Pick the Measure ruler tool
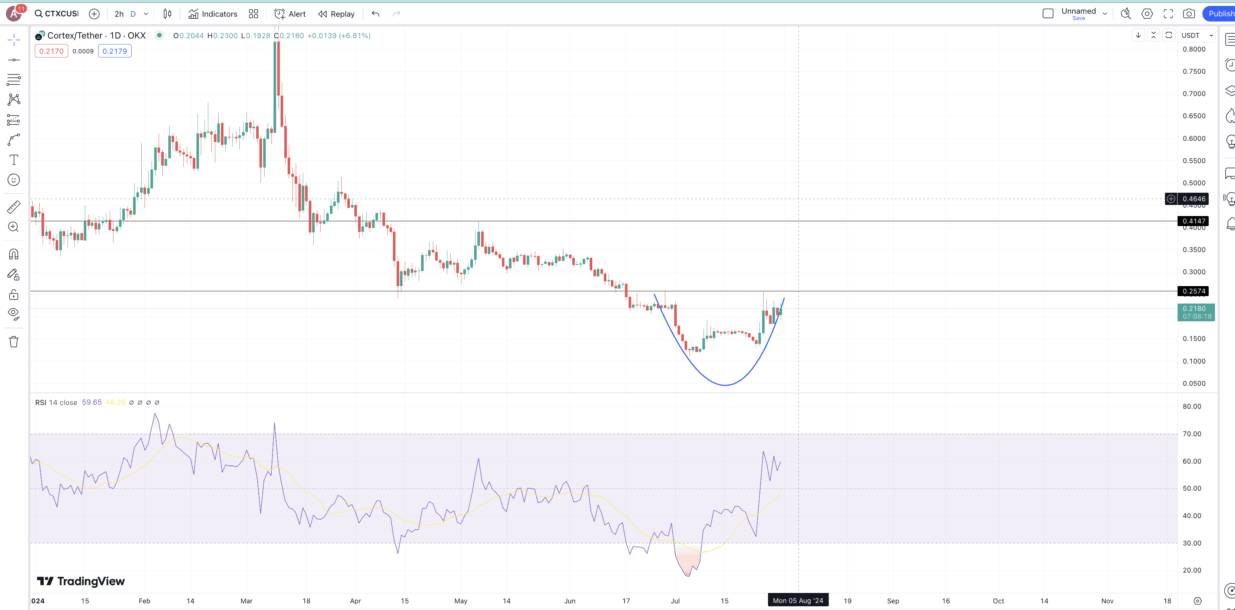Image resolution: width=1235 pixels, height=610 pixels. pyautogui.click(x=14, y=207)
